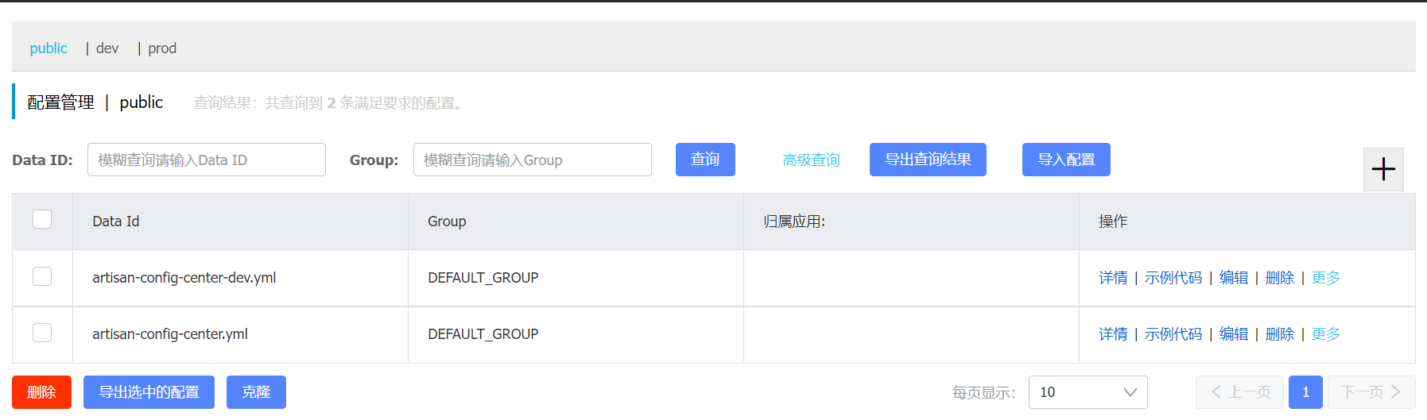1427x420 pixels.
Task: Select page 1 in pagination
Action: point(1305,392)
